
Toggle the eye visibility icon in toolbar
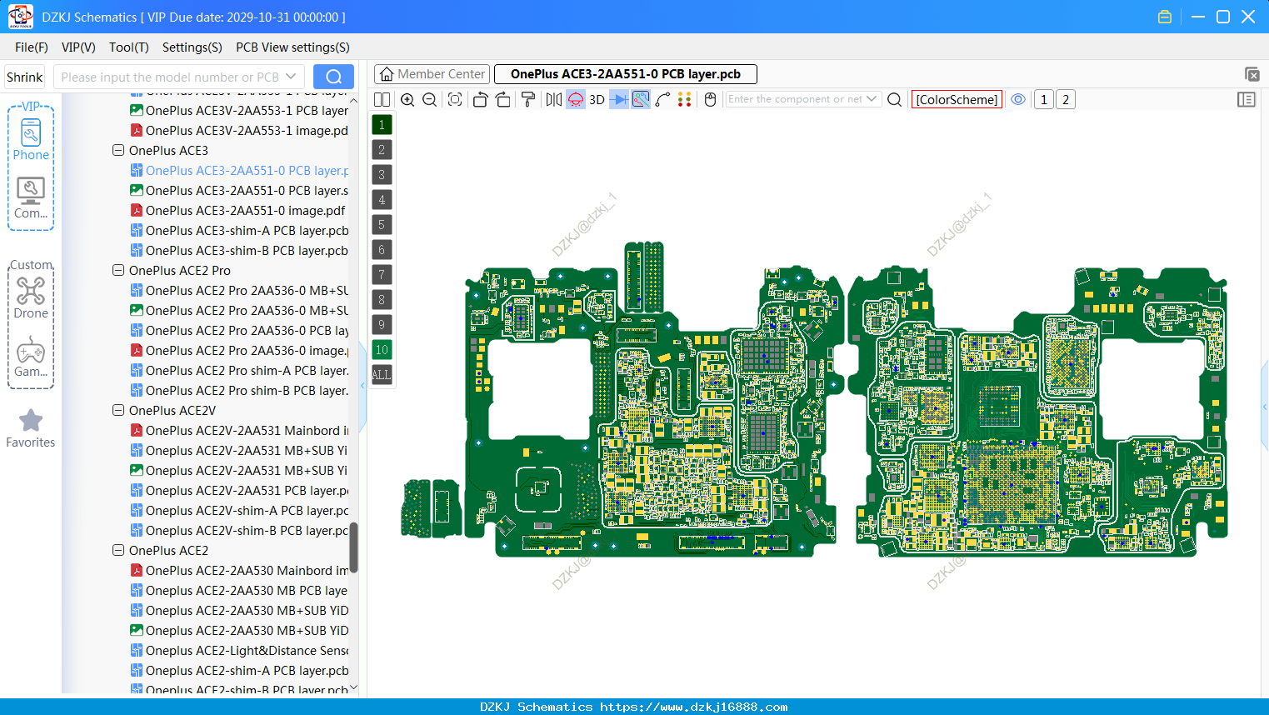click(x=1018, y=99)
